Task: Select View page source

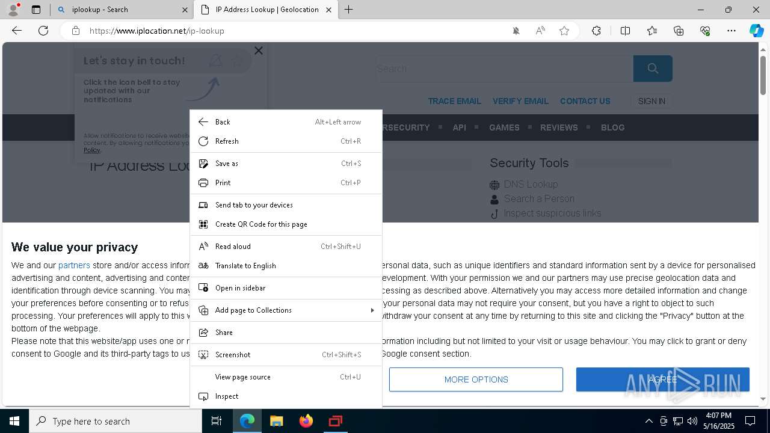Action: pos(286,377)
